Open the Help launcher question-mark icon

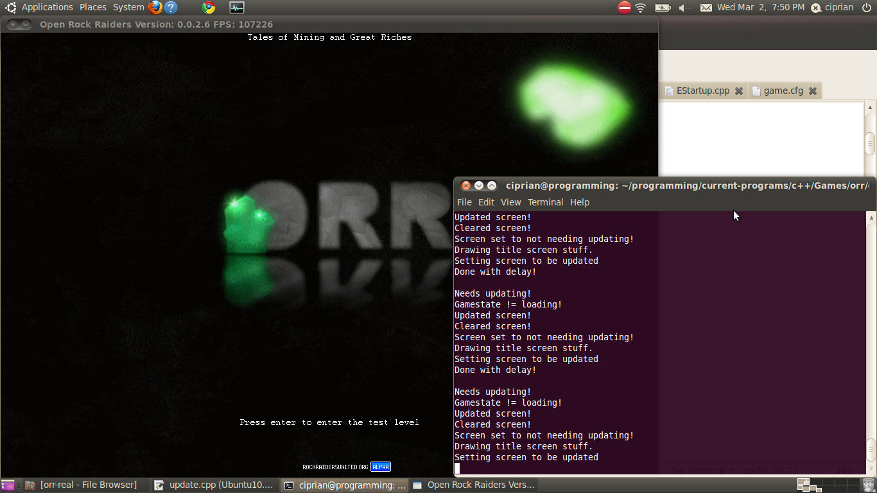coord(171,8)
